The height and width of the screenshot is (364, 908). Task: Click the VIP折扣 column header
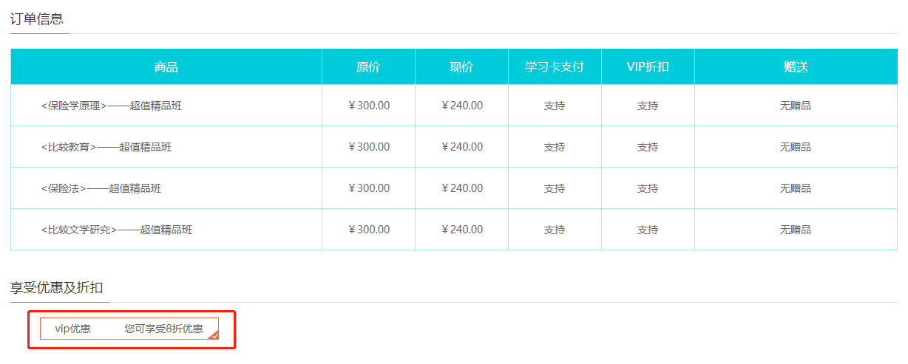click(648, 67)
